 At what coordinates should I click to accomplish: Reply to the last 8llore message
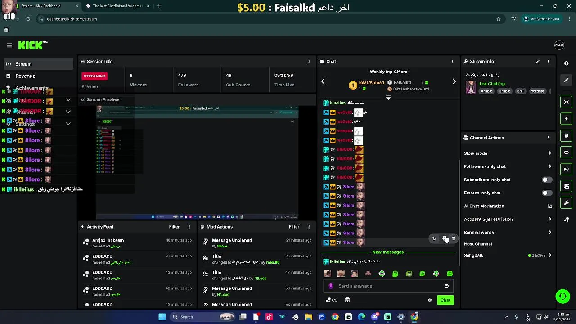tap(434, 239)
